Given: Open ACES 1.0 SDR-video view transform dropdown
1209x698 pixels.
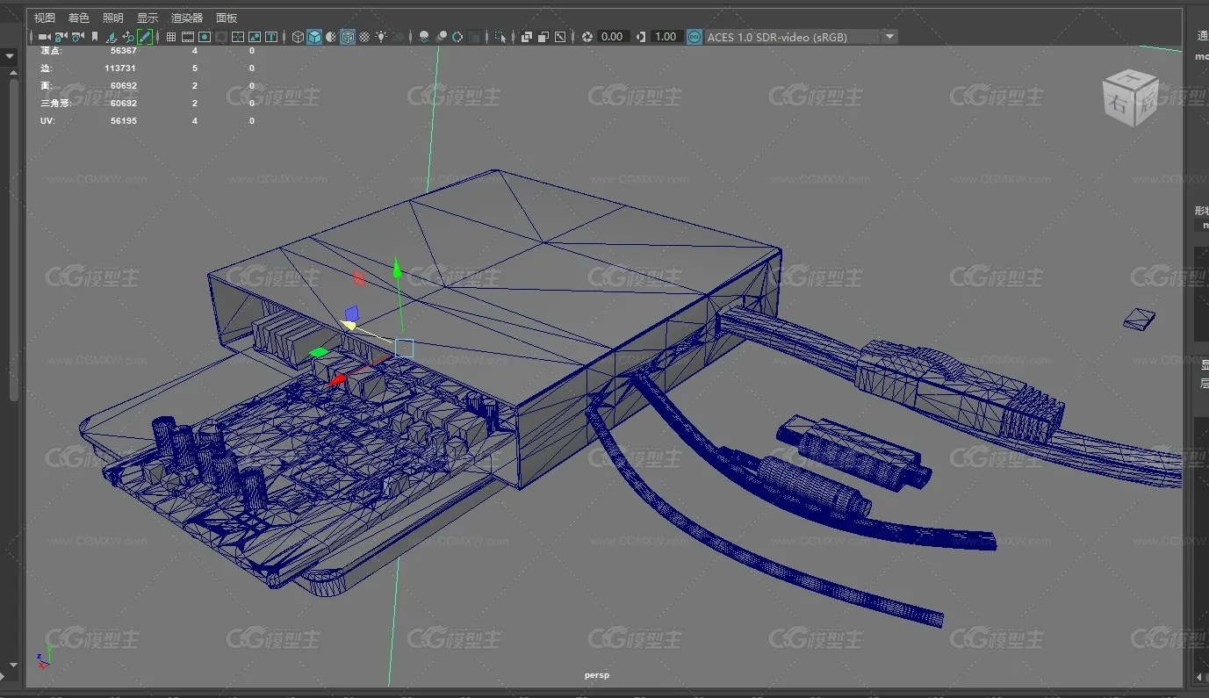Looking at the screenshot, I should point(801,37).
